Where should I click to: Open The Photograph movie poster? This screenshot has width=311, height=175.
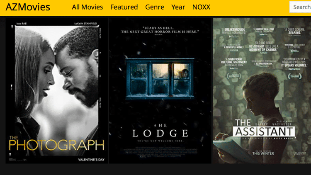(57, 91)
